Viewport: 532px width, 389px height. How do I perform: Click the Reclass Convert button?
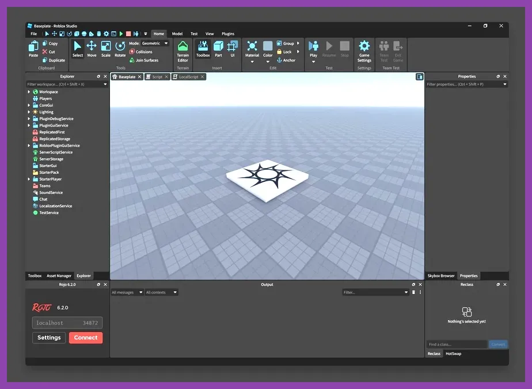pos(497,344)
